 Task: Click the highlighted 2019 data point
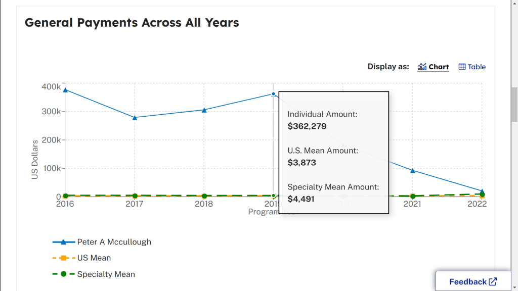coord(273,94)
